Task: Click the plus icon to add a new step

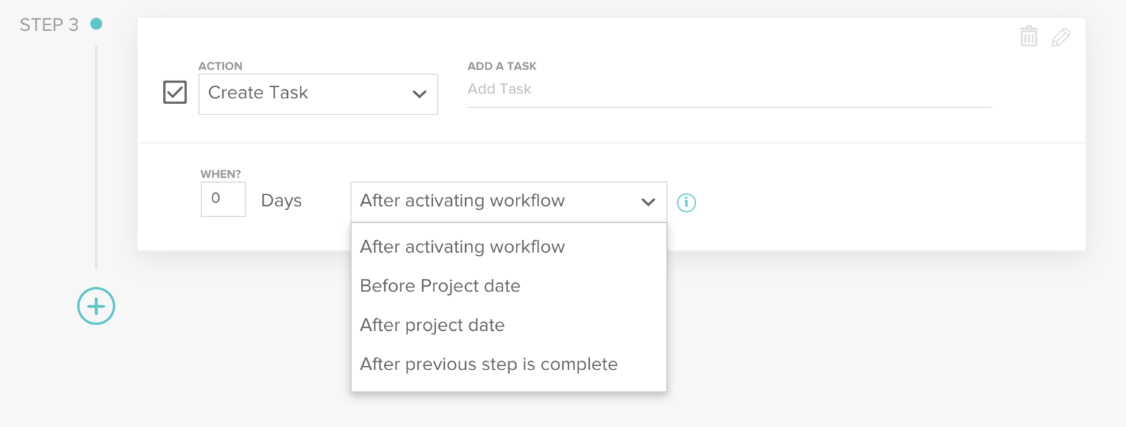Action: pos(96,306)
